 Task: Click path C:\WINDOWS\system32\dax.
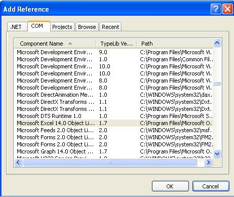(x=176, y=95)
